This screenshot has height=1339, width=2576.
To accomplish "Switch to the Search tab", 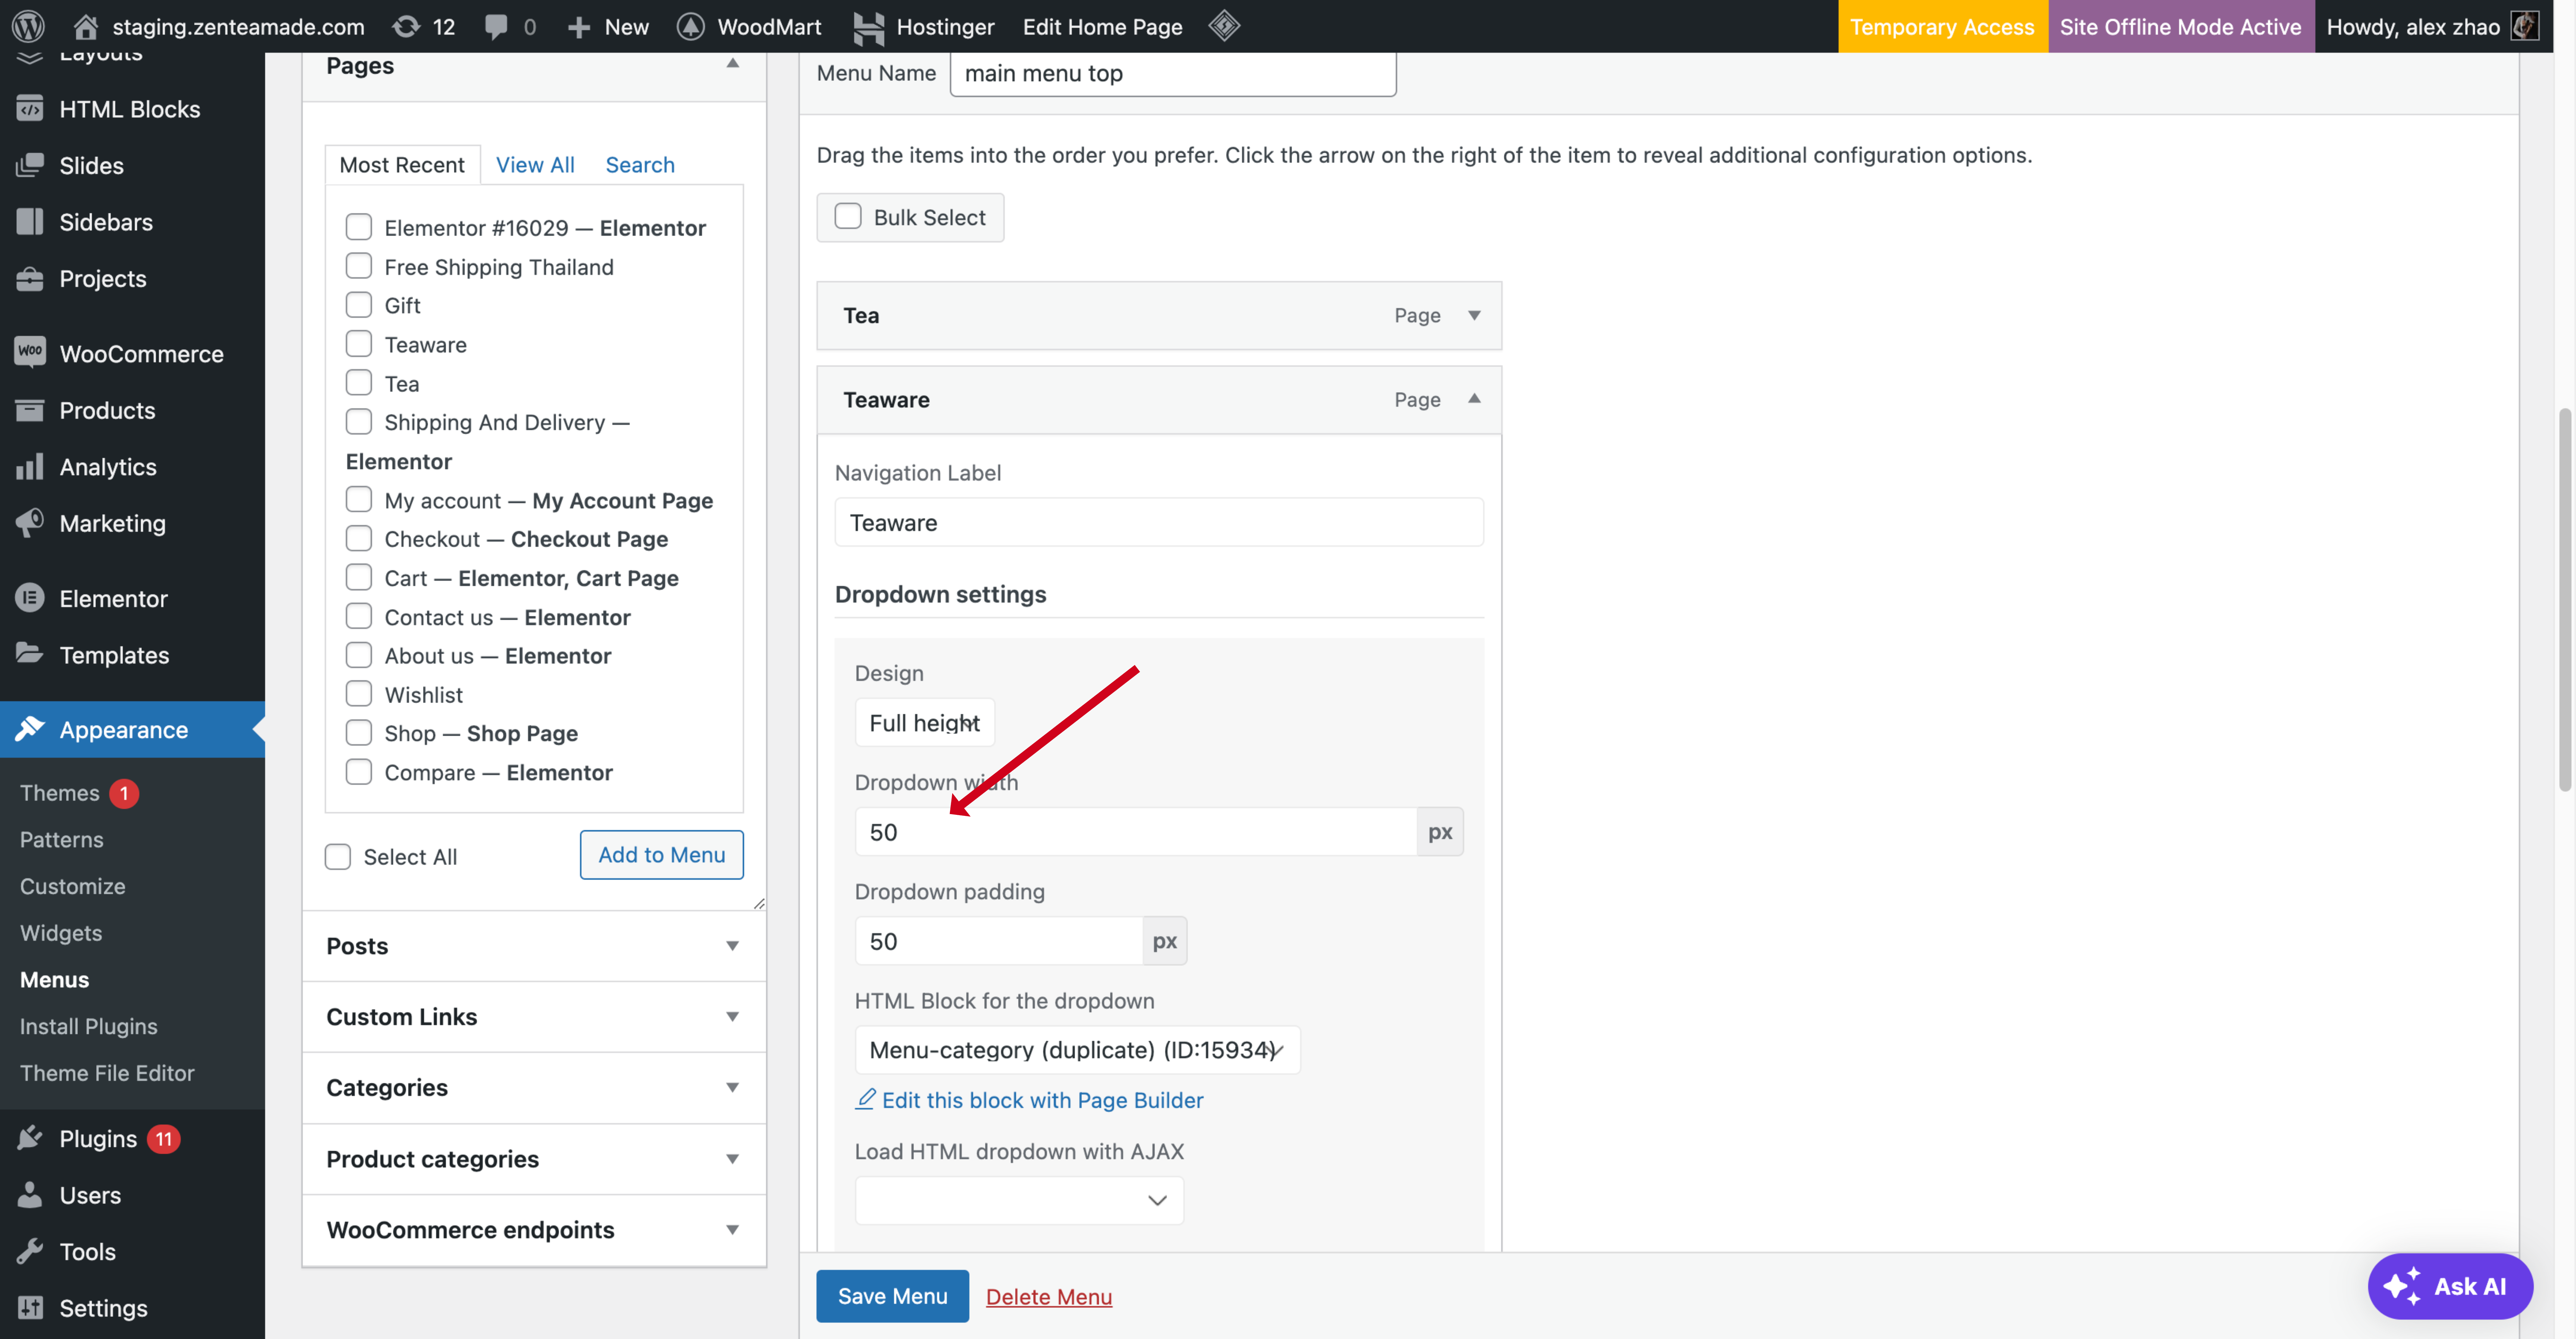I will click(x=640, y=165).
